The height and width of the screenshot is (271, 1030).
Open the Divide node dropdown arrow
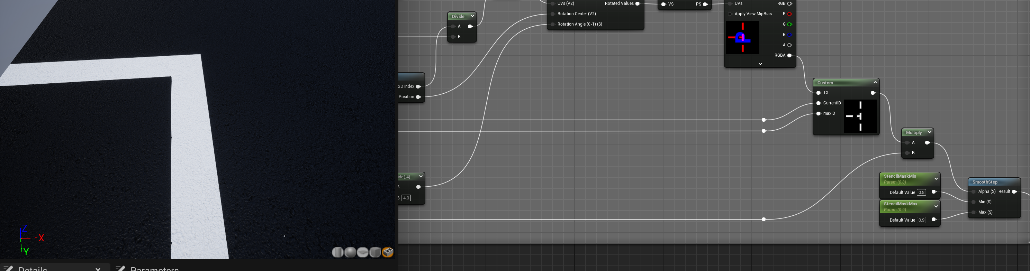[x=472, y=16]
